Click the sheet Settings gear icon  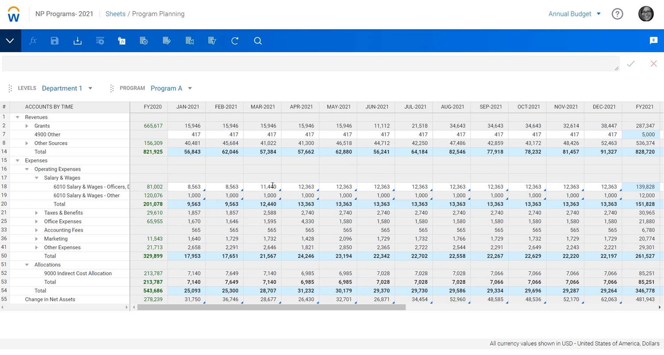pos(143,41)
